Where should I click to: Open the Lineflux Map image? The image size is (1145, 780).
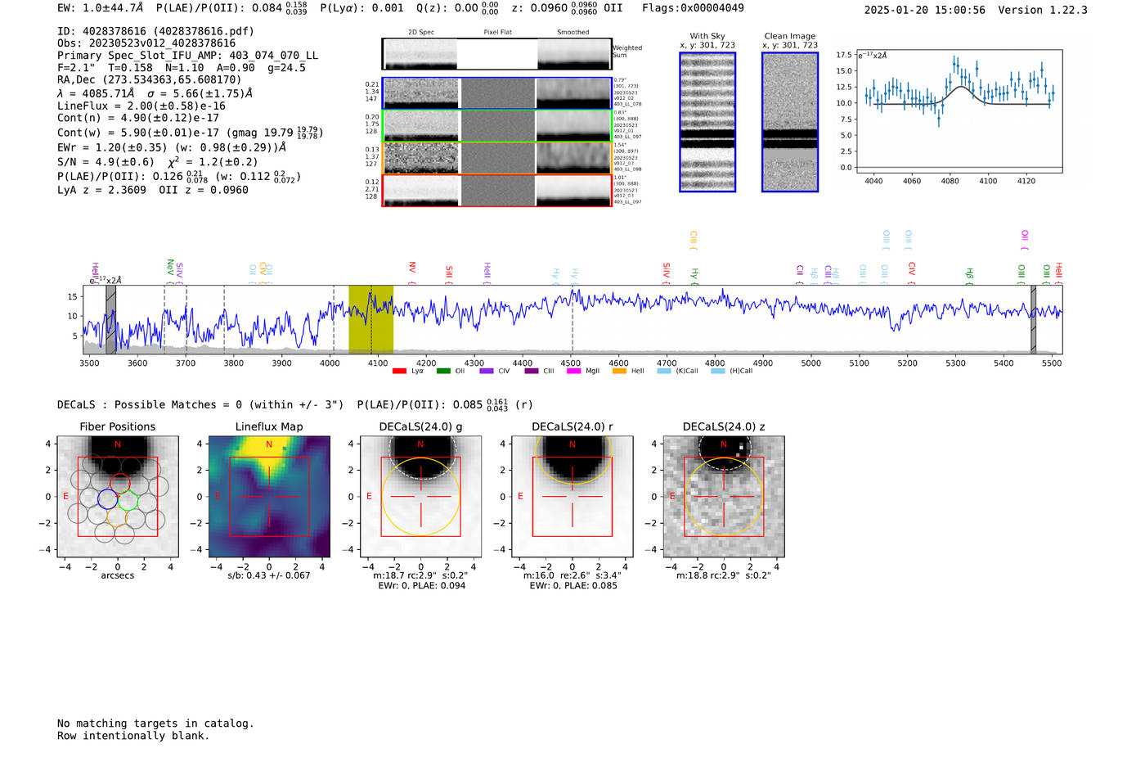point(269,497)
